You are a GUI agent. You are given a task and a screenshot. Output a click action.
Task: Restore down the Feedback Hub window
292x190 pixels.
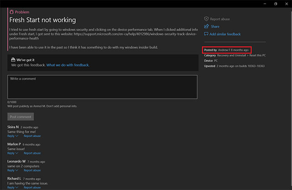coord(275,4)
